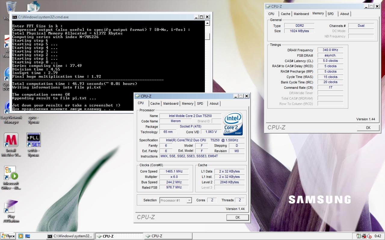
Task: Click Cycle Time (tRAS) value 15 clocks
Action: [330, 77]
